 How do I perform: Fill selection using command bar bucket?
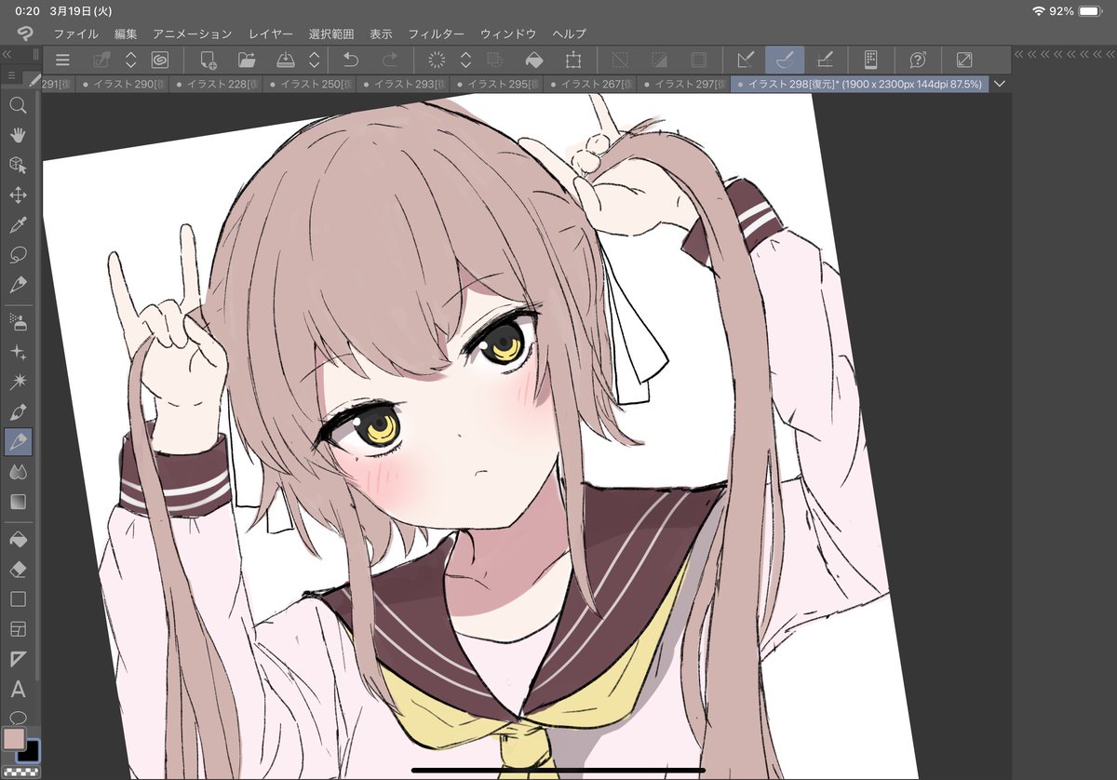click(x=534, y=61)
